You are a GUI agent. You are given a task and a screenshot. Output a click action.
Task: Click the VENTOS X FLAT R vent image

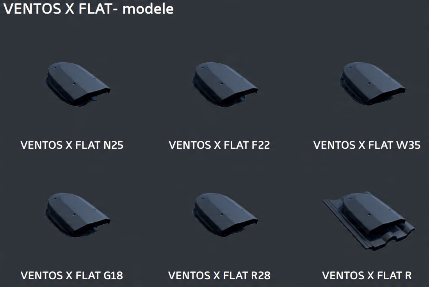click(369, 221)
